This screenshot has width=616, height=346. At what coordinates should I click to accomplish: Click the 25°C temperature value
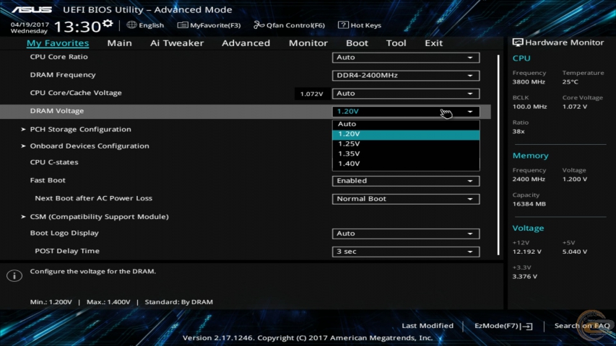(570, 82)
